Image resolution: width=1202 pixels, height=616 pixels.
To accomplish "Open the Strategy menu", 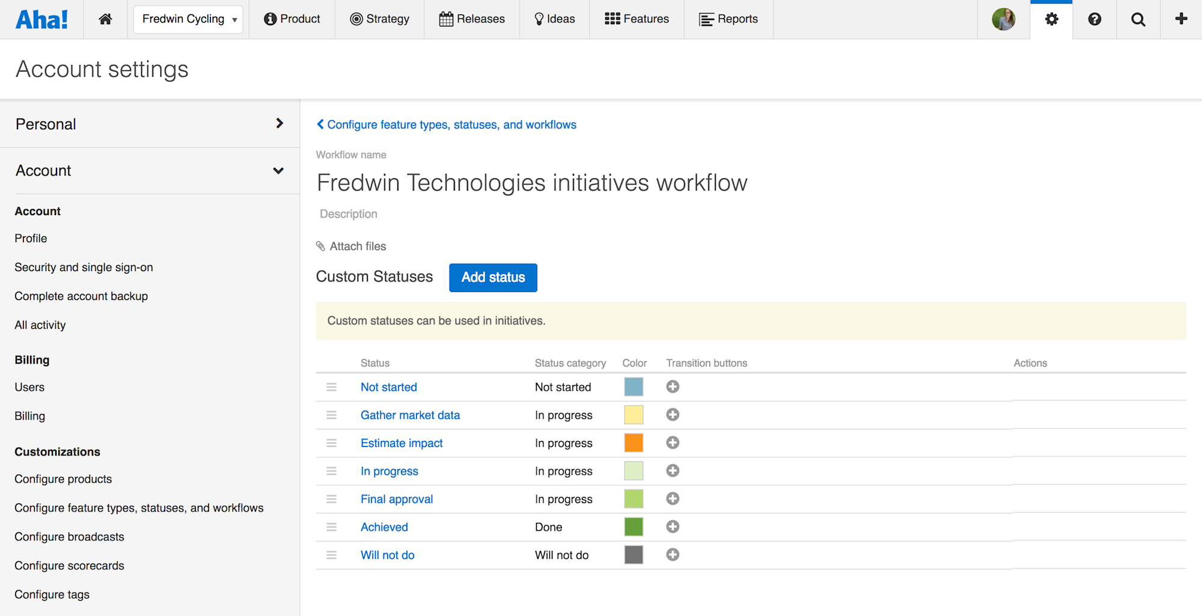I will click(x=380, y=19).
